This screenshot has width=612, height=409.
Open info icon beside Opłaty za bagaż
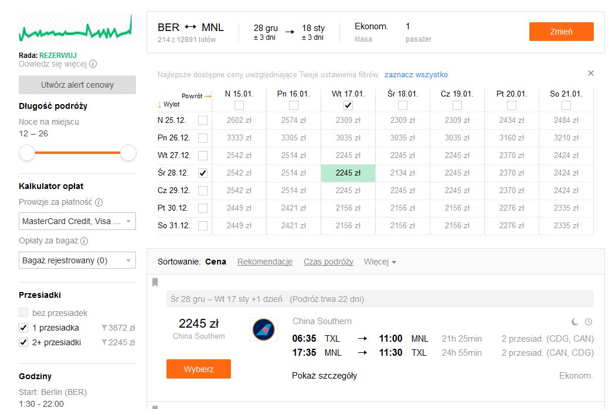(x=84, y=241)
